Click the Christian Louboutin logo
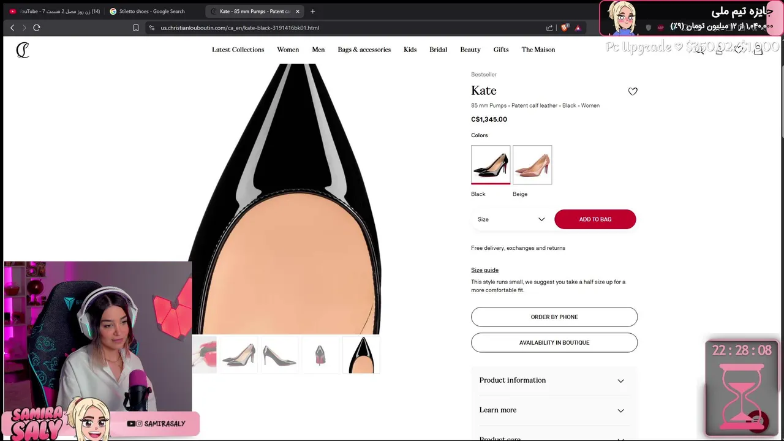This screenshot has width=784, height=441. click(23, 50)
